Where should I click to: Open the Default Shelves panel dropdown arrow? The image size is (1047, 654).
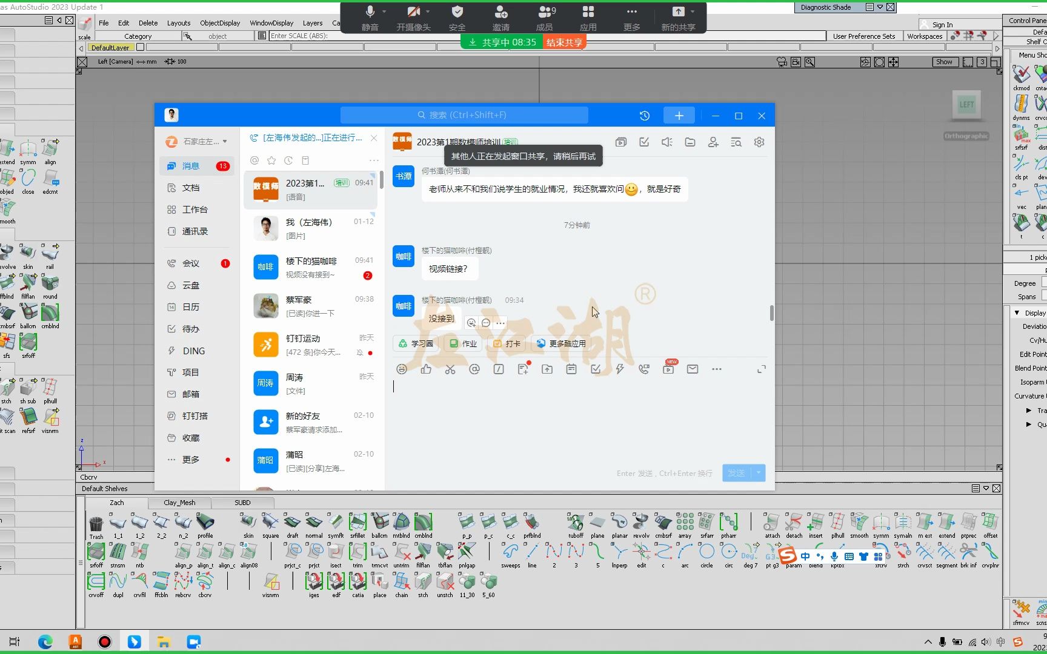coord(986,488)
